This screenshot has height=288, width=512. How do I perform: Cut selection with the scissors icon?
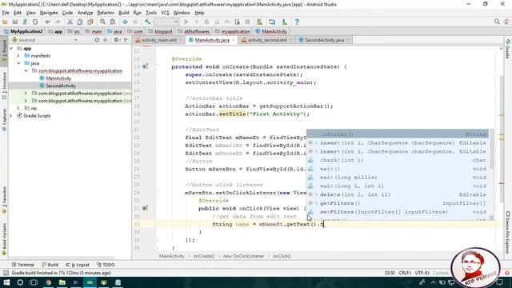(70, 22)
